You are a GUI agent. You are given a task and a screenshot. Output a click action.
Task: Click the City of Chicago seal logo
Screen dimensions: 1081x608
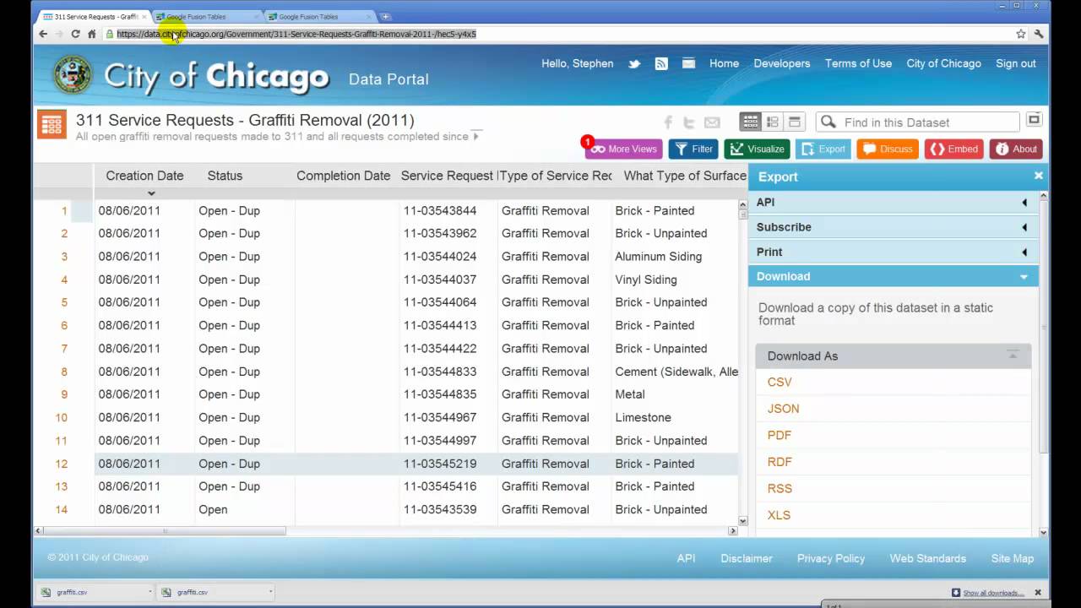pyautogui.click(x=73, y=75)
